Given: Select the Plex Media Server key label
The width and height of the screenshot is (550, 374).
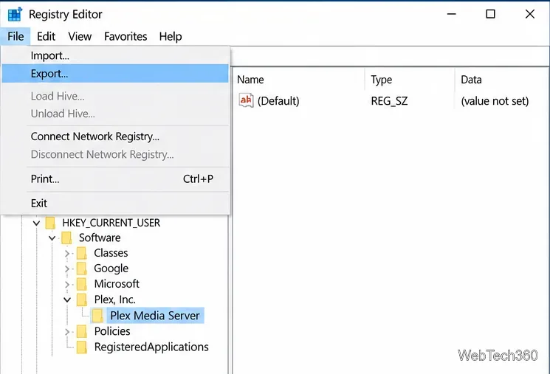Looking at the screenshot, I should click(155, 316).
